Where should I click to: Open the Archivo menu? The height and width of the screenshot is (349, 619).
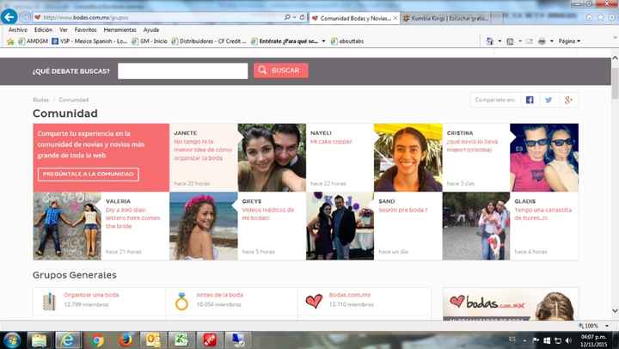pos(18,29)
